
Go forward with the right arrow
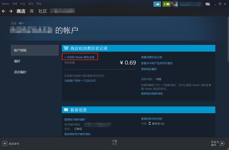click(11, 11)
